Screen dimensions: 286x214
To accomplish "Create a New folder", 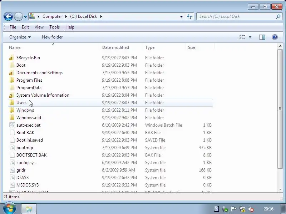I will 52,37.
